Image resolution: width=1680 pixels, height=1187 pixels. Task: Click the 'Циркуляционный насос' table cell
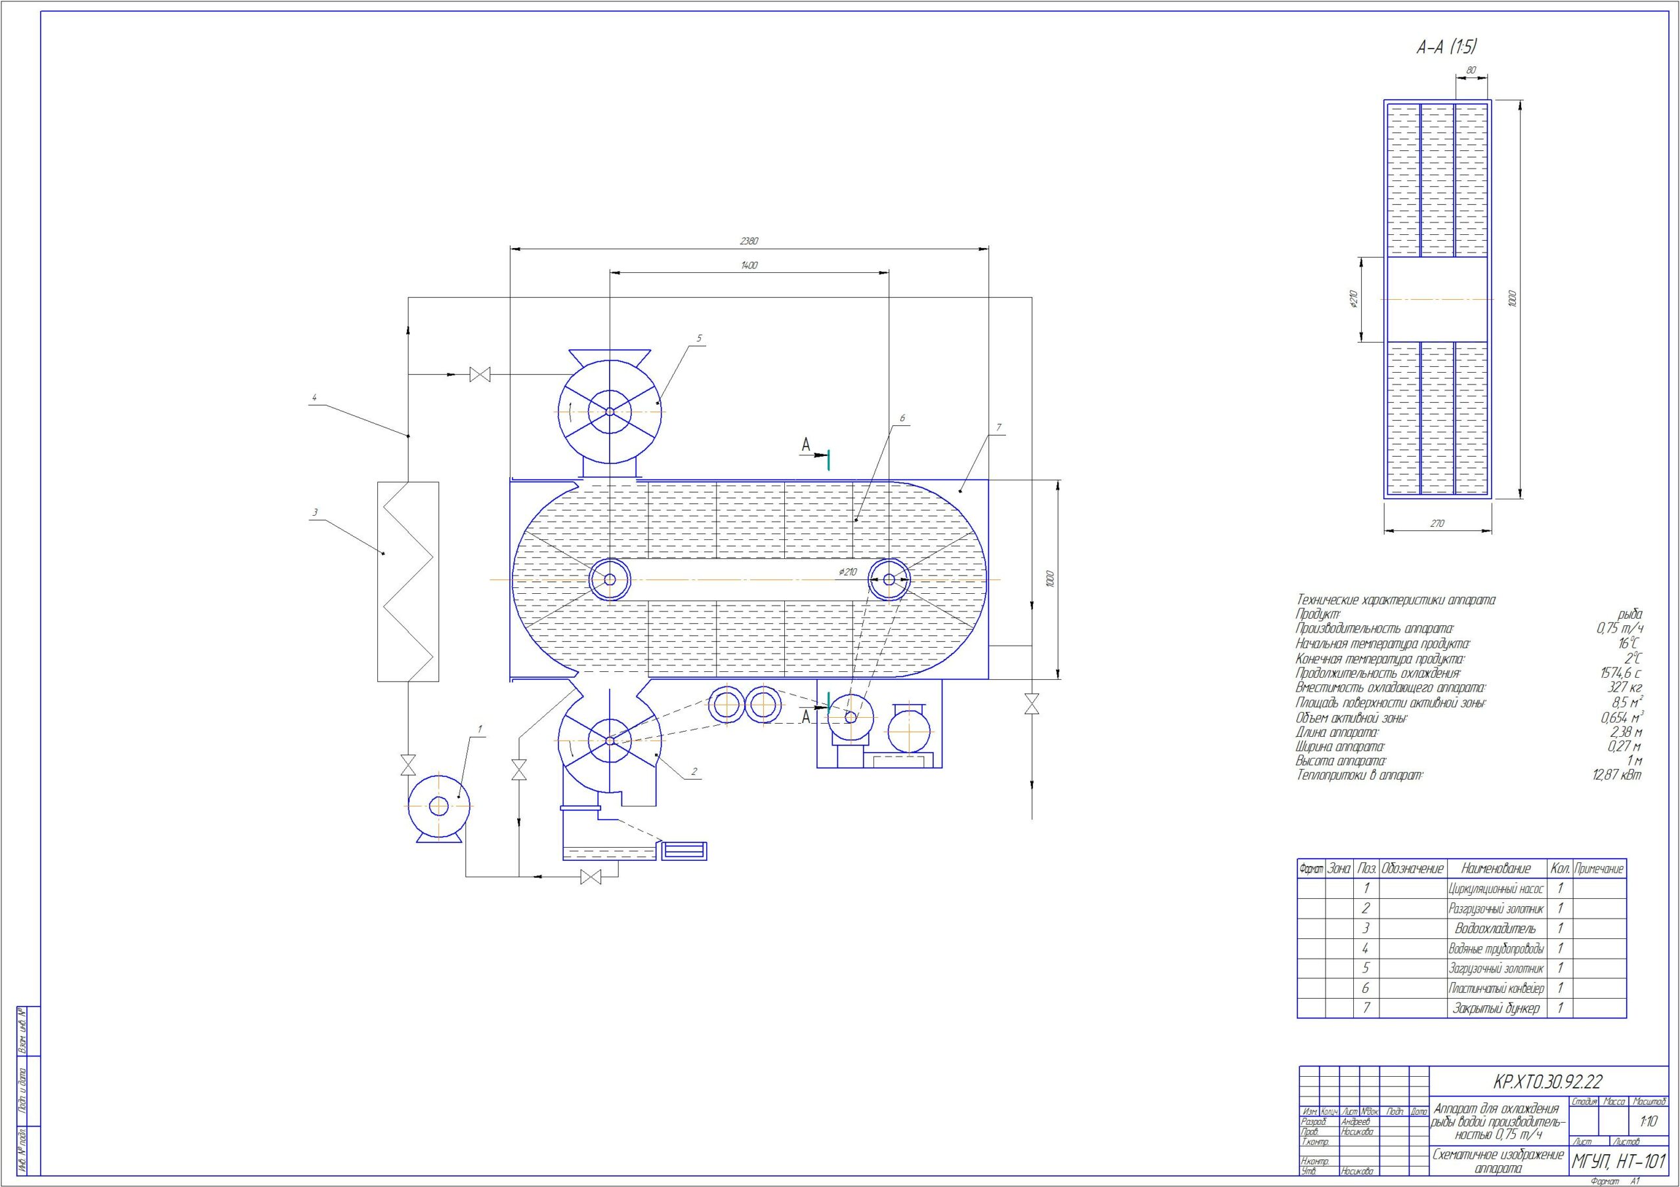click(x=1497, y=888)
